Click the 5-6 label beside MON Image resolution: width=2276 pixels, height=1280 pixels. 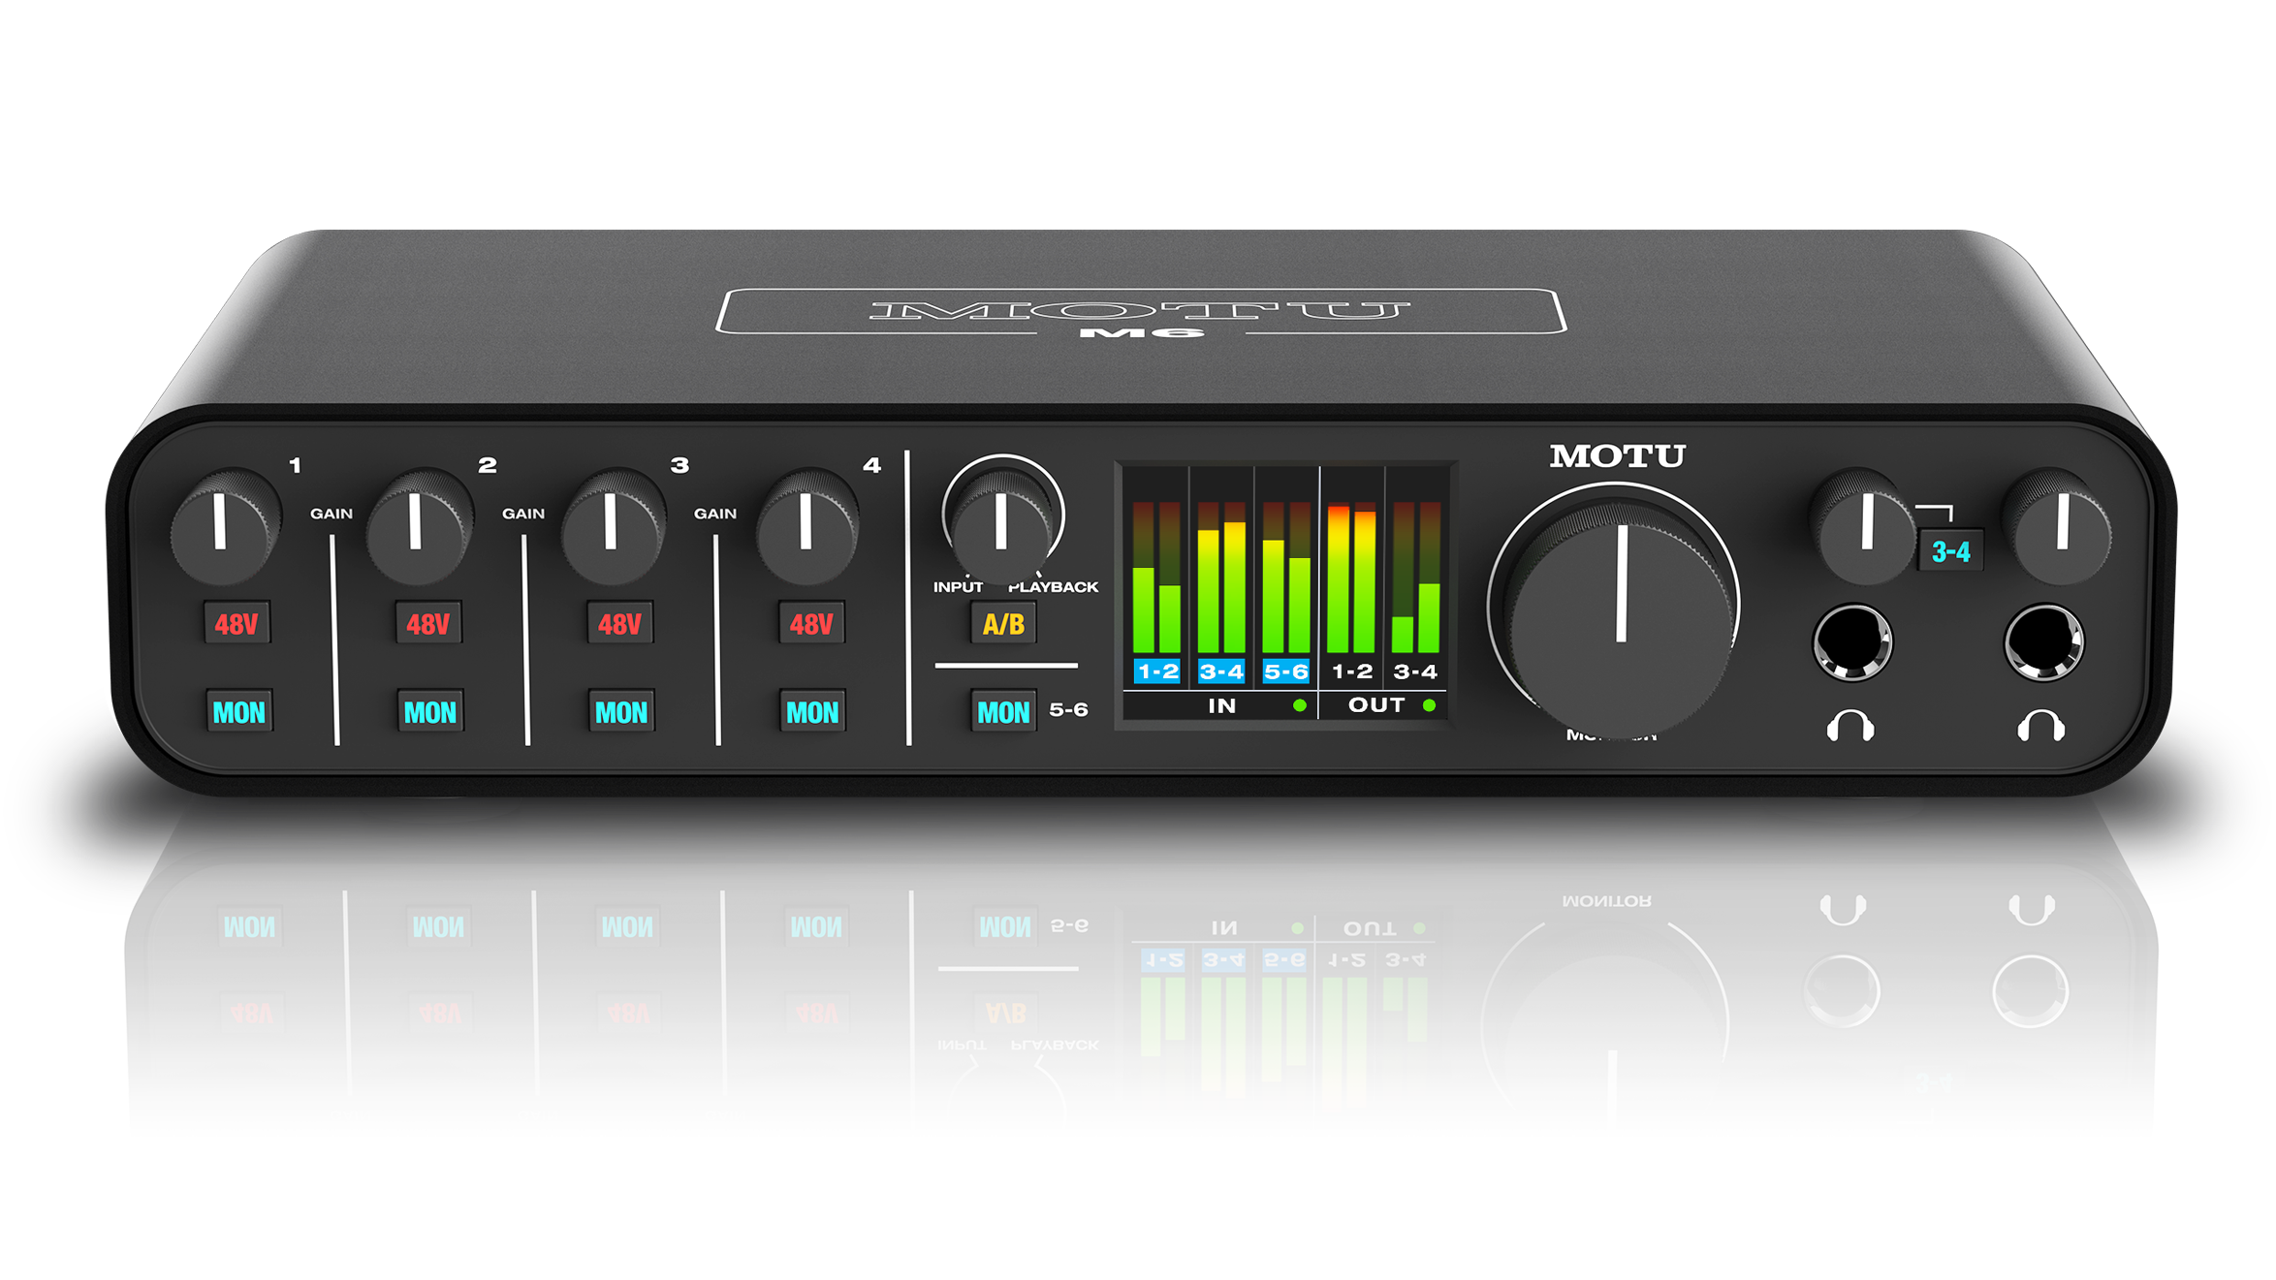[1068, 710]
